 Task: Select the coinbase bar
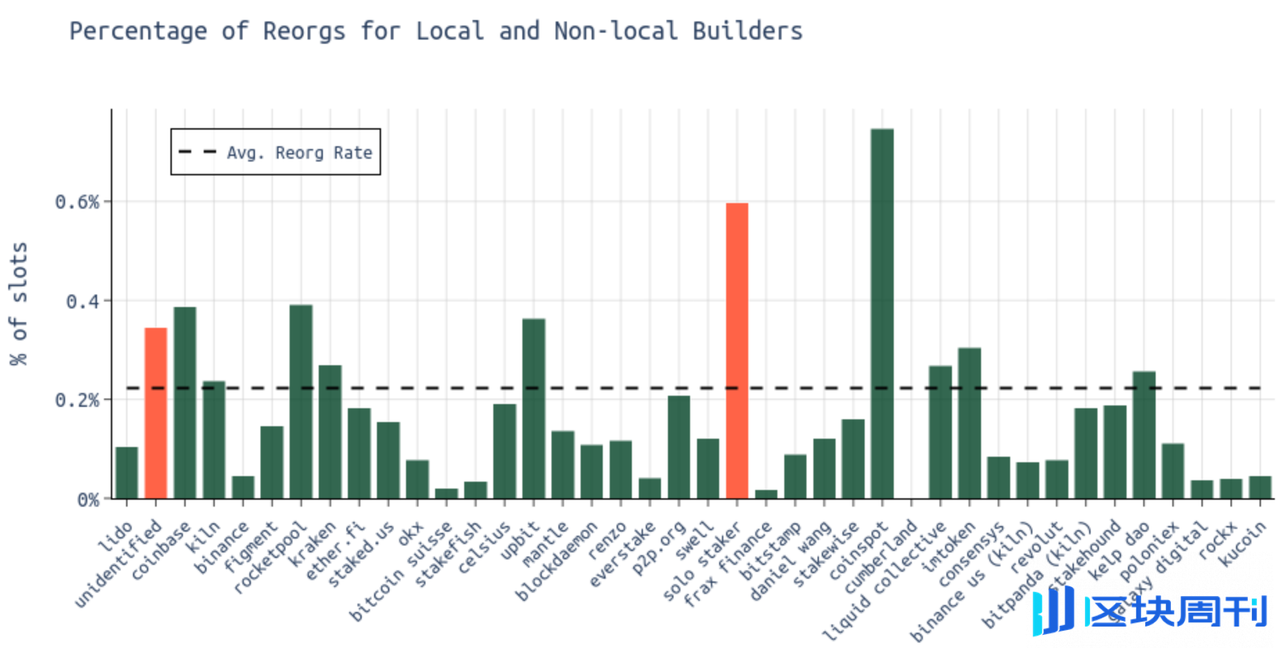pyautogui.click(x=185, y=403)
